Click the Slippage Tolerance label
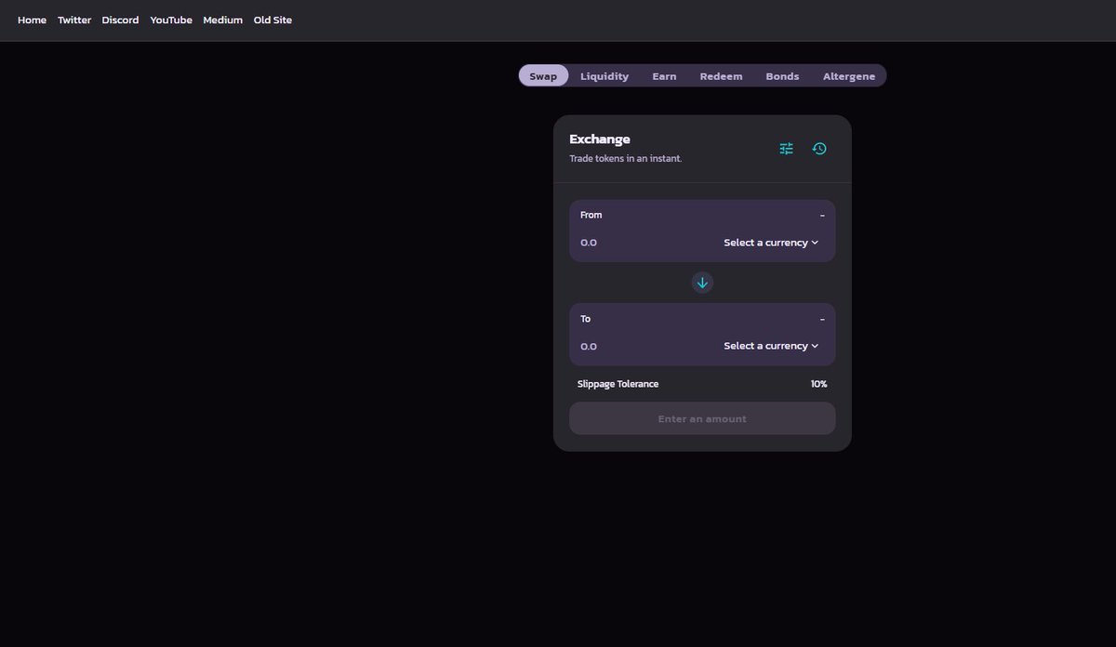Viewport: 1116px width, 647px height. click(x=618, y=384)
